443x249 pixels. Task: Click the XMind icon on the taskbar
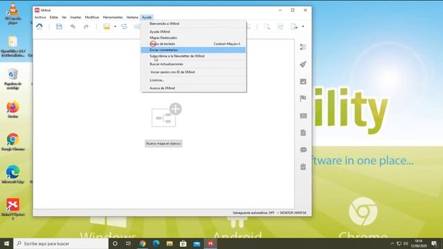click(x=210, y=243)
